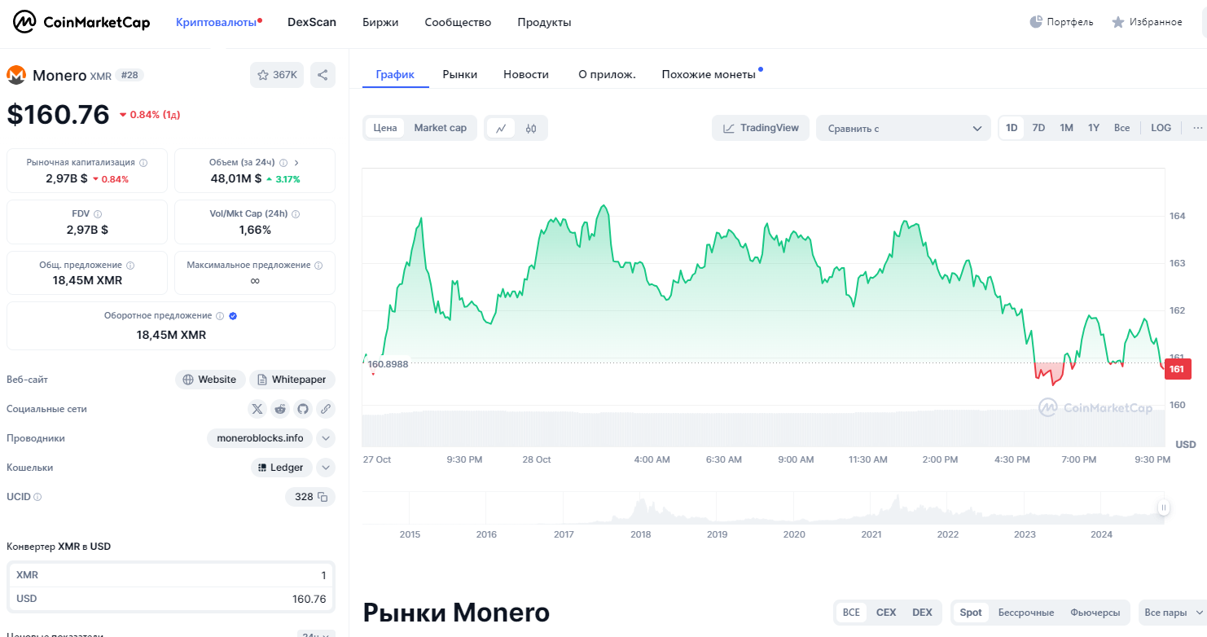Click the USD amount input field
Image resolution: width=1207 pixels, height=637 pixels.
coord(170,599)
